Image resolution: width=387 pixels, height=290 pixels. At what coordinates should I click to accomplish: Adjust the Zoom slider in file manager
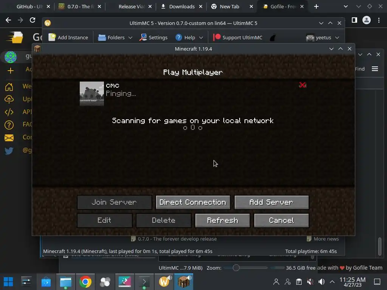[236, 268]
